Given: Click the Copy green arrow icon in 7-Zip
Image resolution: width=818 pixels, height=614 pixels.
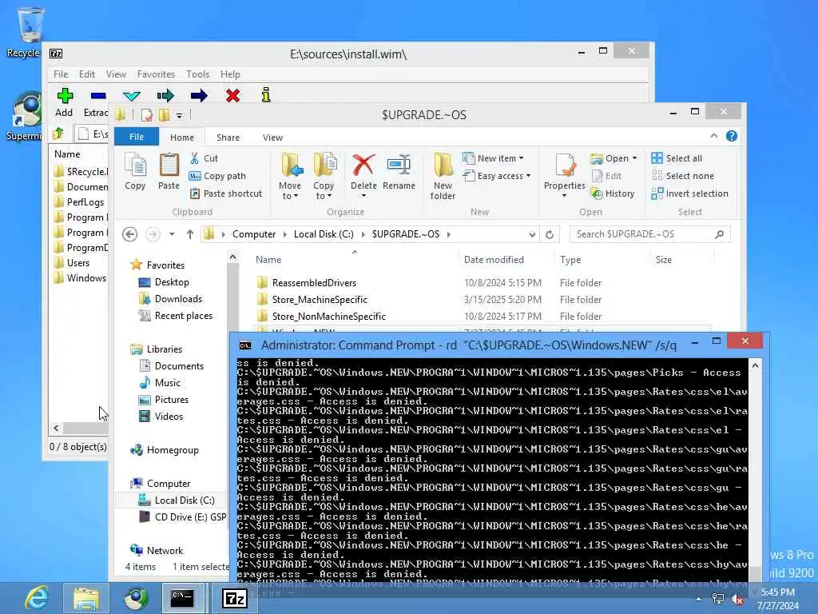Looking at the screenshot, I should [165, 96].
